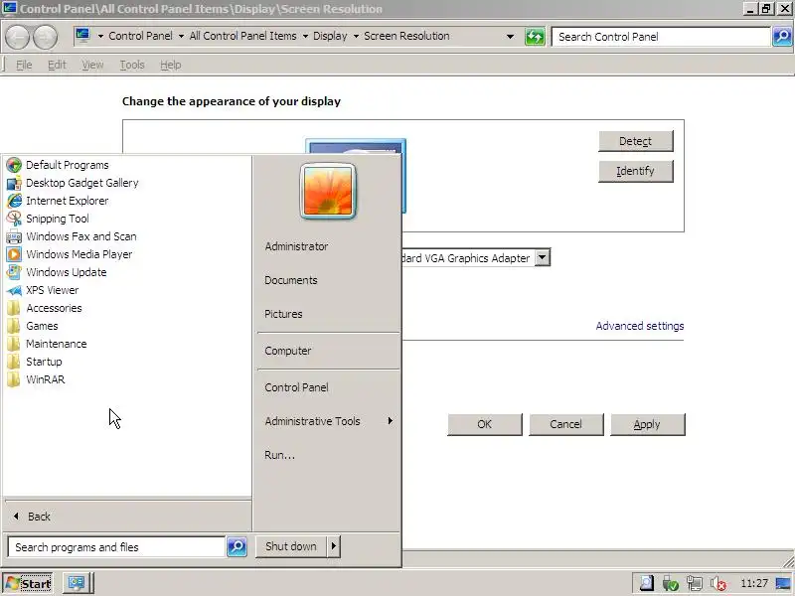Screen dimensions: 795x596
Task: Click the green refresh button beside address bar
Action: [x=535, y=37]
